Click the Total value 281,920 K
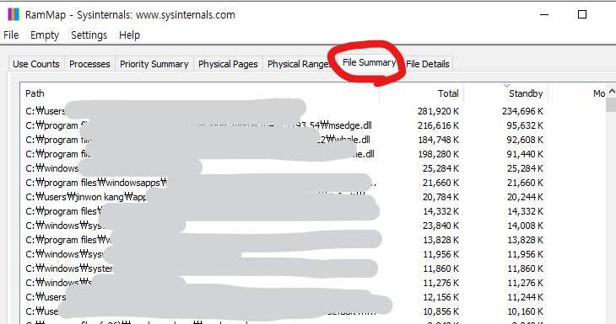Image resolution: width=616 pixels, height=324 pixels. (x=438, y=111)
